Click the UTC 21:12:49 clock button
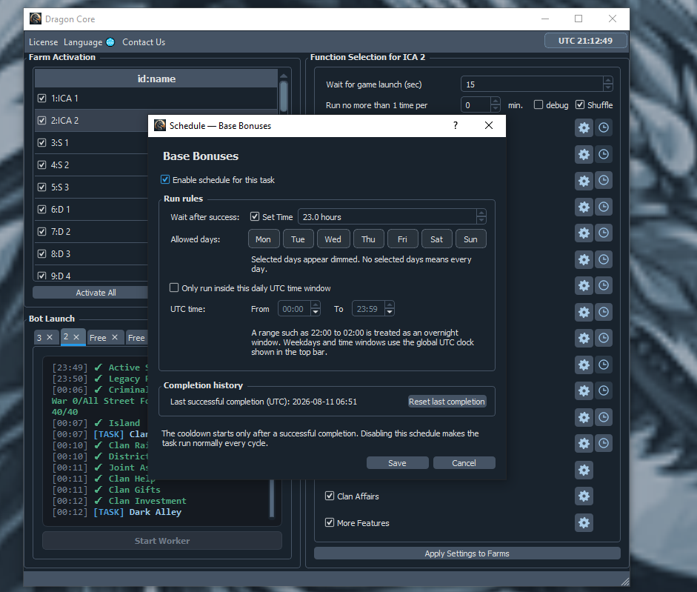The width and height of the screenshot is (697, 592). 585,41
